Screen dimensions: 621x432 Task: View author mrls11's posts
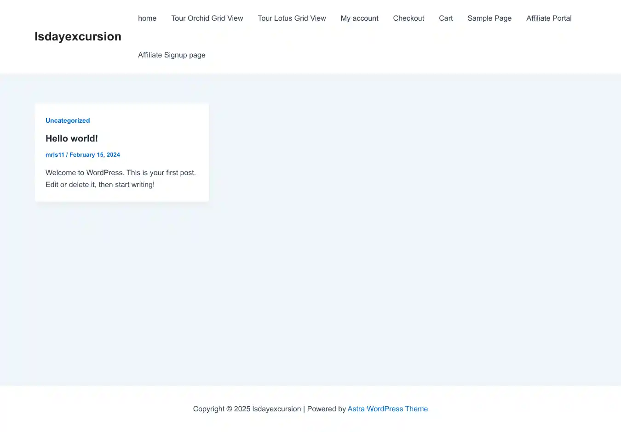click(x=55, y=155)
